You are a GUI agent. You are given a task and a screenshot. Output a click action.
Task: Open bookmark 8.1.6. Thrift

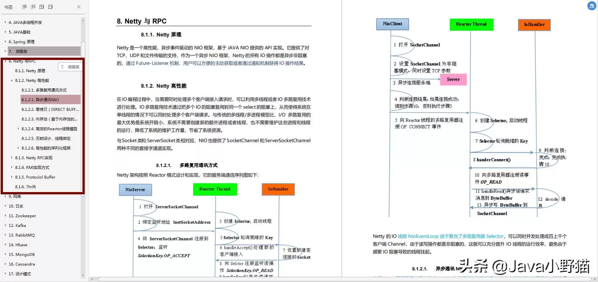(25, 187)
